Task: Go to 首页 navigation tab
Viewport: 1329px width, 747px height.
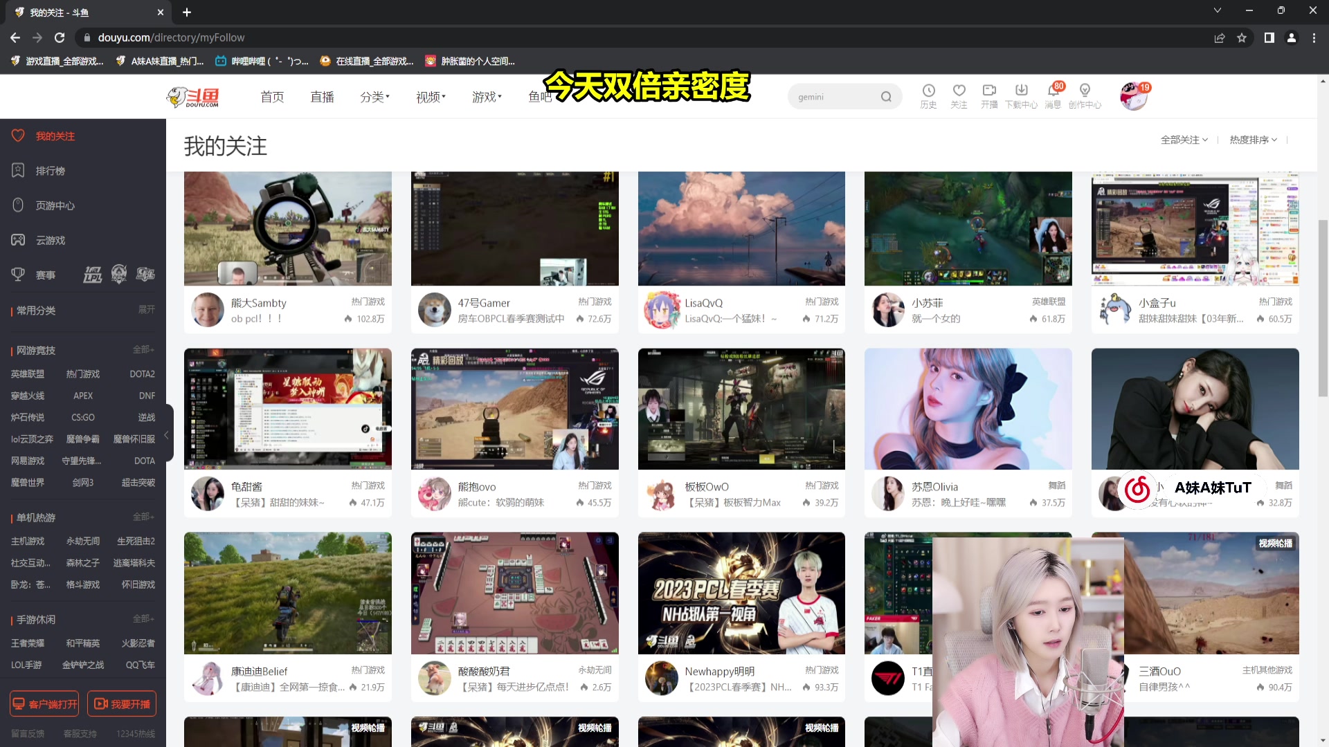Action: click(x=272, y=97)
